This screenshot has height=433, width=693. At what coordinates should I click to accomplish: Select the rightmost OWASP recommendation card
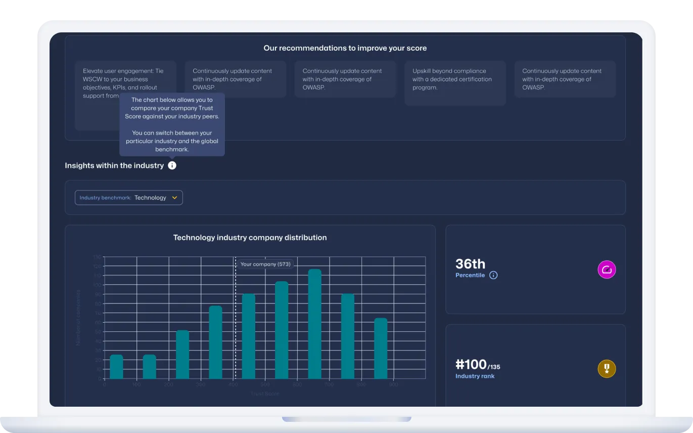[x=565, y=79]
